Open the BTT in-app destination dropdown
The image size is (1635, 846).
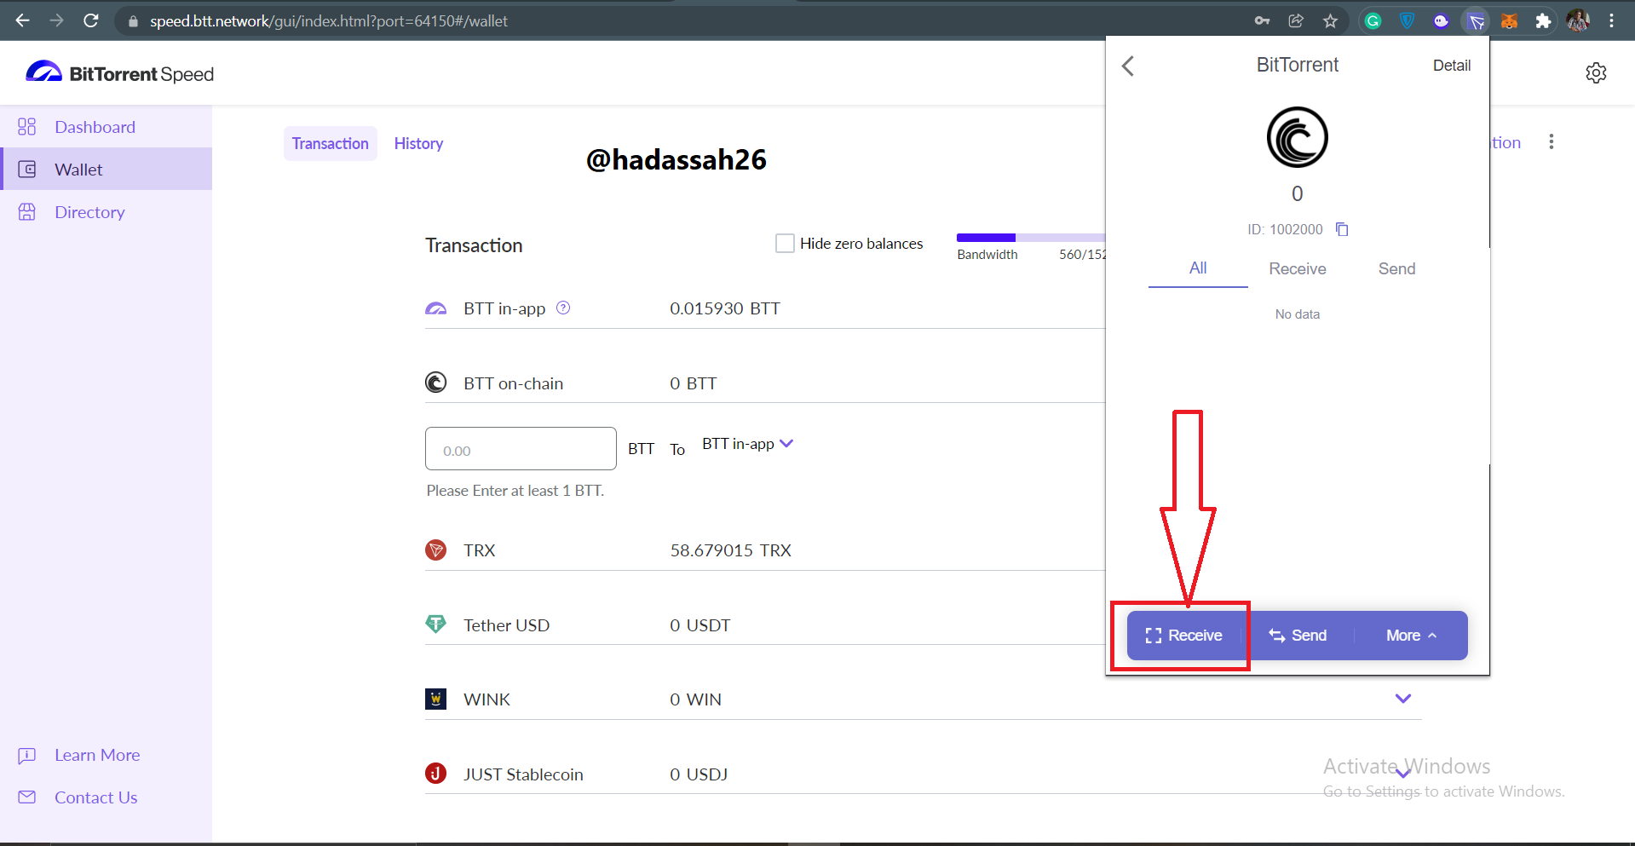(x=747, y=444)
